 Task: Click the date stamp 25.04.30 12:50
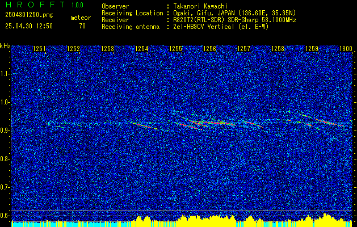click(29, 26)
